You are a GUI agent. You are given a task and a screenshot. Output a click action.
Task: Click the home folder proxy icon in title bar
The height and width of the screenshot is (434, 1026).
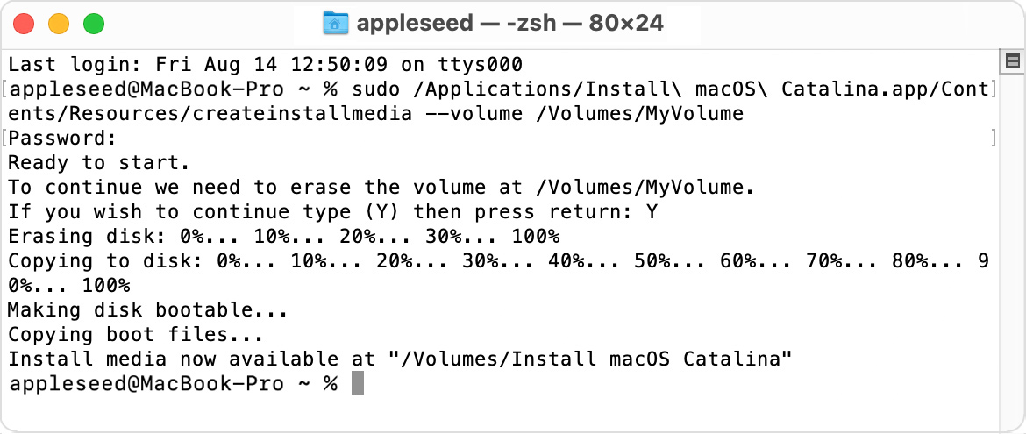click(x=336, y=24)
